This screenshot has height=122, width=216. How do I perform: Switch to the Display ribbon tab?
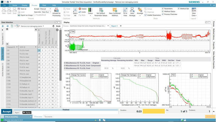(x=25, y=5)
